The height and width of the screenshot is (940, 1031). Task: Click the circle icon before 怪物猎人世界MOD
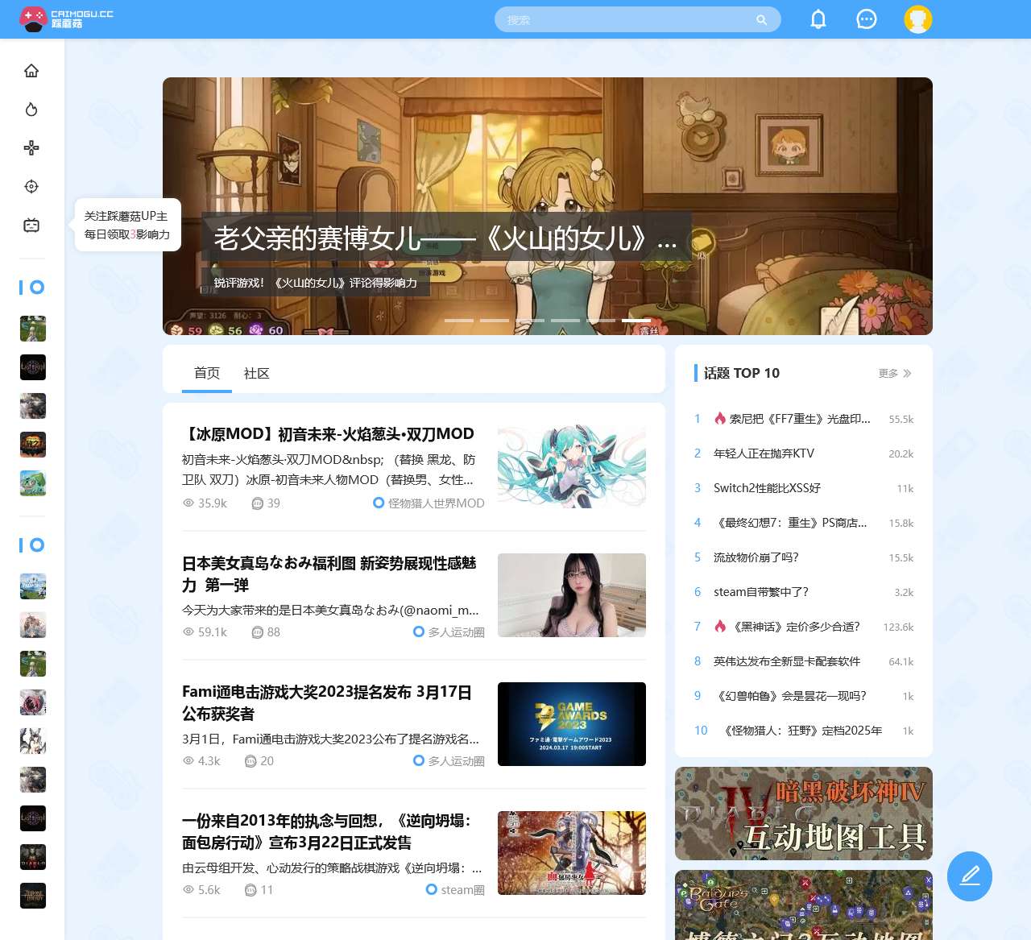coord(379,503)
